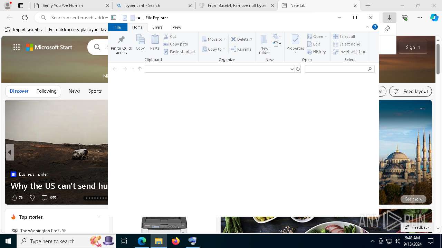
Task: Click the Edit ribbon button
Action: pyautogui.click(x=314, y=44)
